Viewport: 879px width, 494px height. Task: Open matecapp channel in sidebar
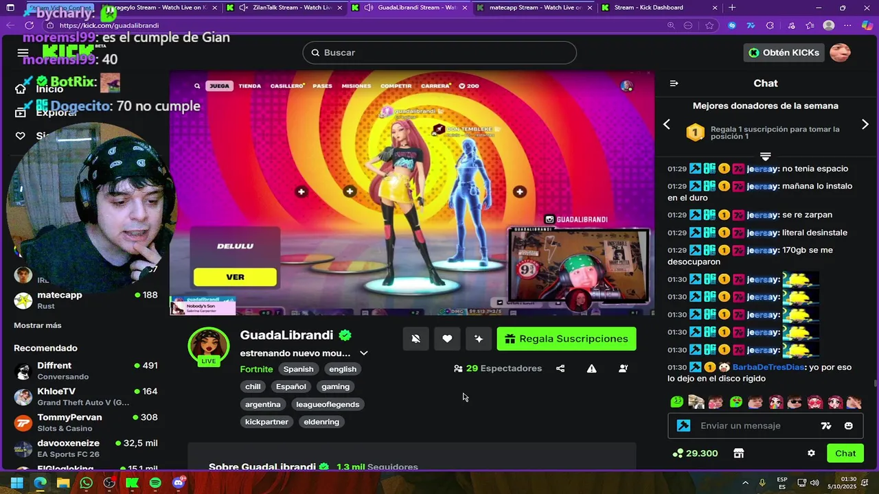(x=86, y=300)
